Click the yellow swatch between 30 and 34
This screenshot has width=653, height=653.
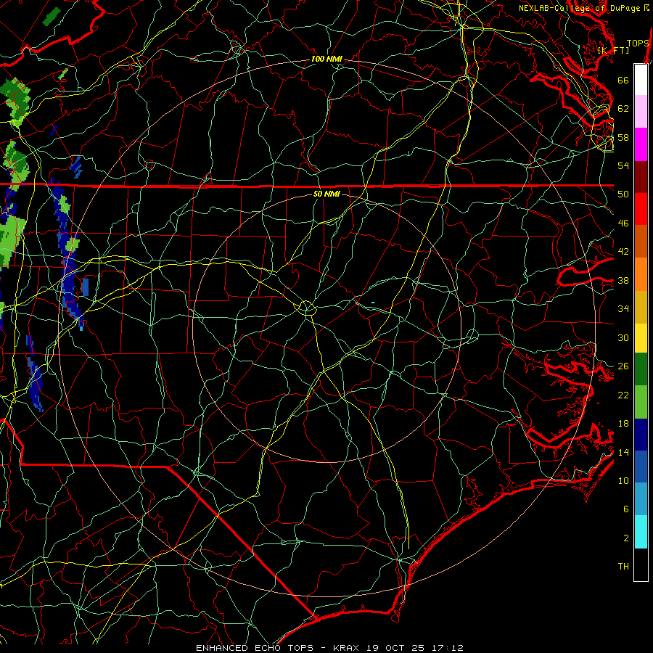click(x=641, y=338)
